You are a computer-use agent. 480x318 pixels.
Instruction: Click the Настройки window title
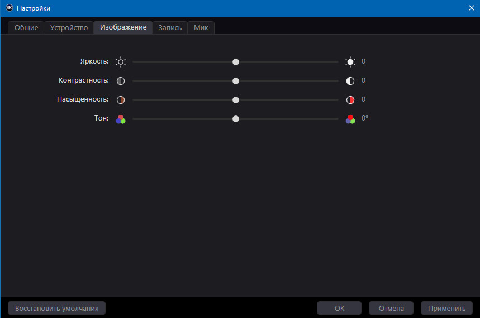[34, 8]
